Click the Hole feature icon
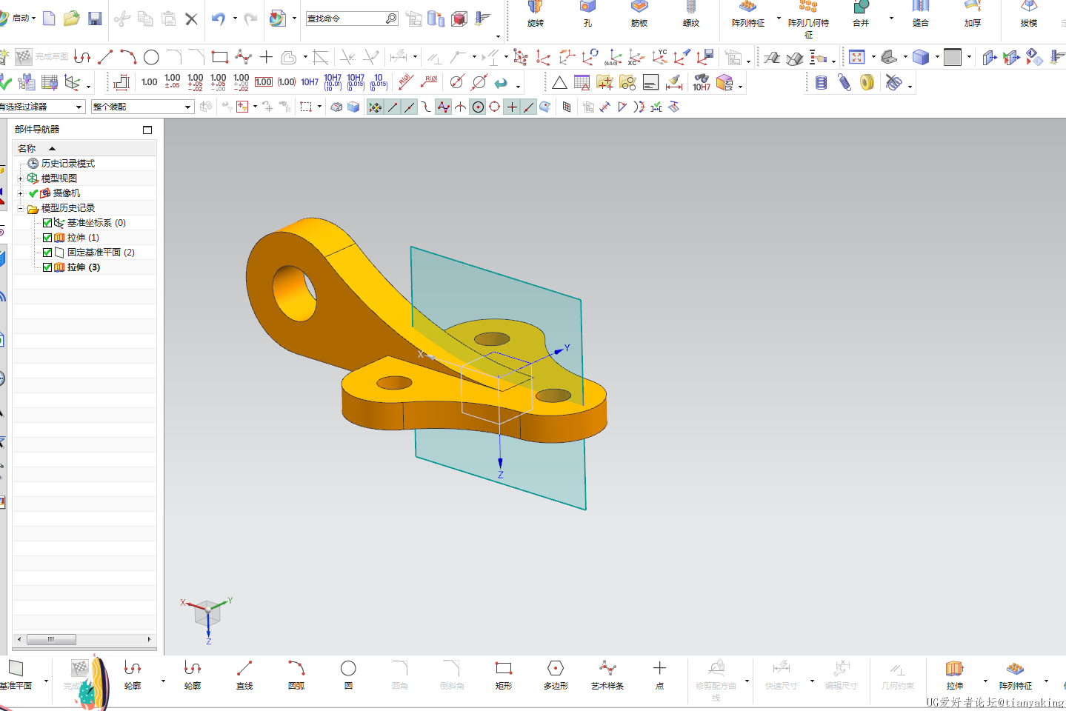Screen dimensions: 1066x711 (587, 13)
